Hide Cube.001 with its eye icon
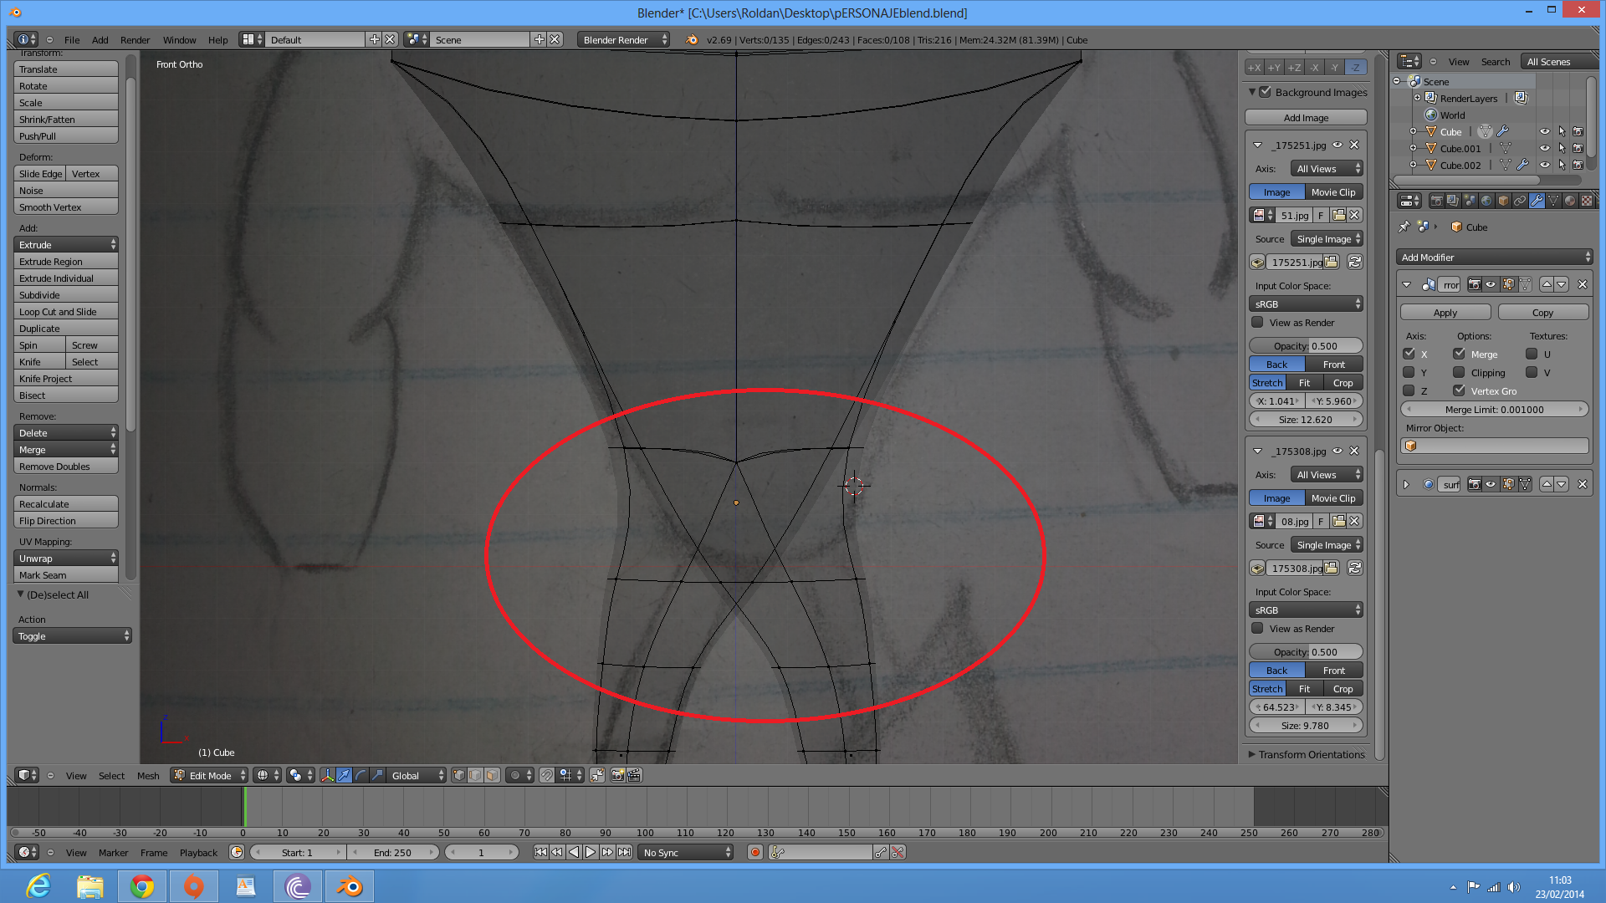The width and height of the screenshot is (1606, 903). tap(1544, 149)
